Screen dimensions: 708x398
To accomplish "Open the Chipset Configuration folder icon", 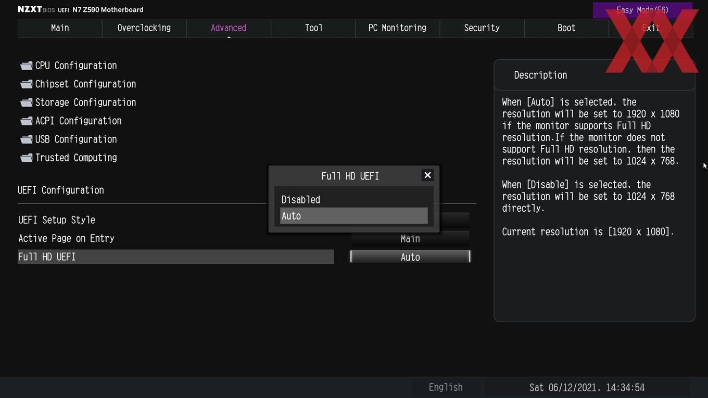I will (26, 84).
